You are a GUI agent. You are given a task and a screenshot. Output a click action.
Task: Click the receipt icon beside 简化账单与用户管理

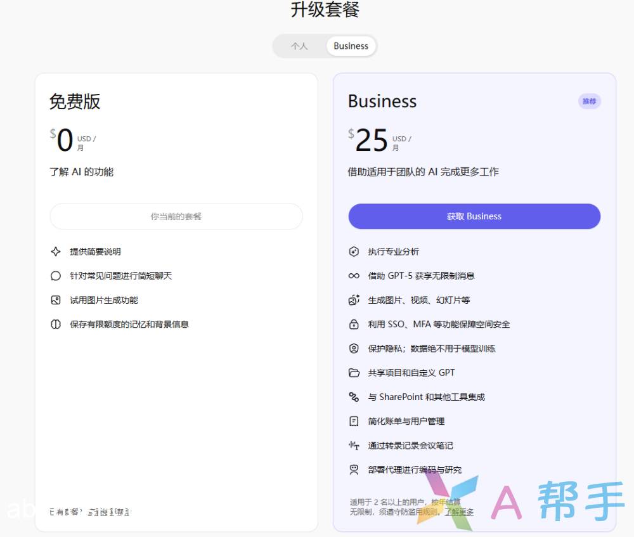click(354, 421)
